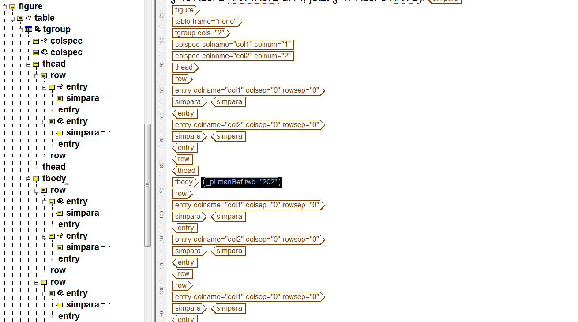Select the _pi manBef twb="202" processing instruction

[x=241, y=182]
